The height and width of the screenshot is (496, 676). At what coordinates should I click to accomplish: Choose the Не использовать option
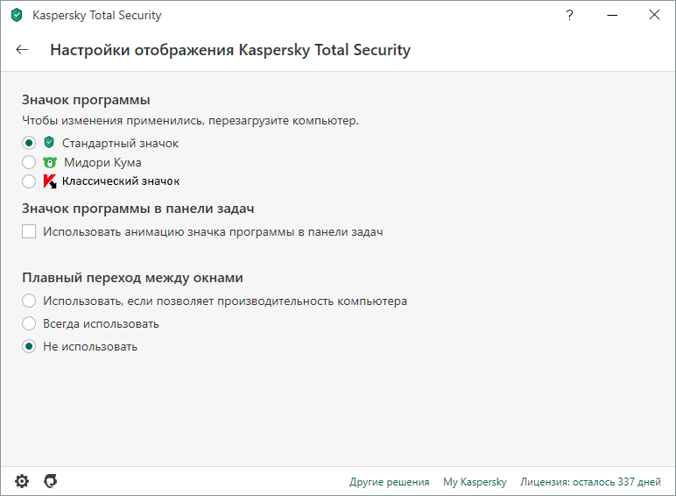pyautogui.click(x=29, y=346)
